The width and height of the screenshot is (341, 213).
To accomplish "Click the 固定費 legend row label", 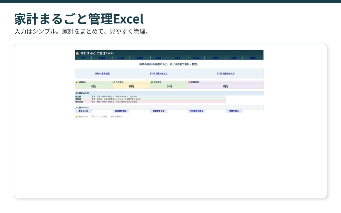I will click(78, 97).
